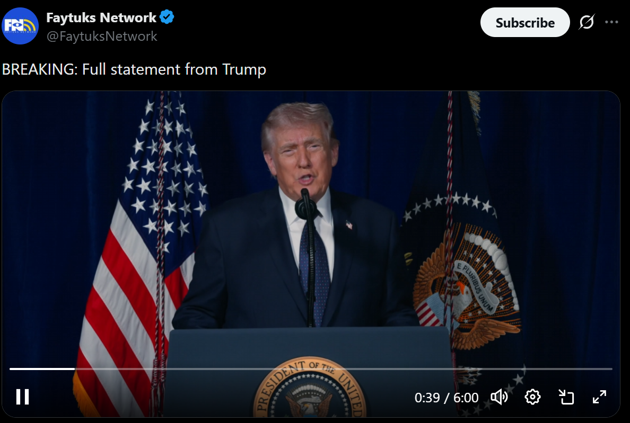Visit the @FaytuksNetwork handle link
This screenshot has height=423, width=630.
click(x=102, y=37)
